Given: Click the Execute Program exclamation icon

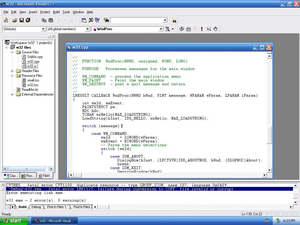Looking at the screenshot, I should (202, 29).
